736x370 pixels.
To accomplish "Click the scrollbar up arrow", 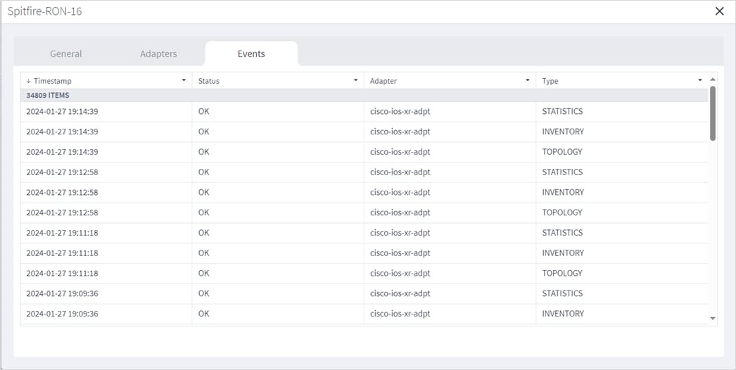I will click(x=713, y=79).
